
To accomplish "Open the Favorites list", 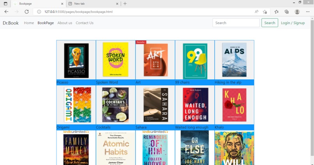I will coord(277,12).
